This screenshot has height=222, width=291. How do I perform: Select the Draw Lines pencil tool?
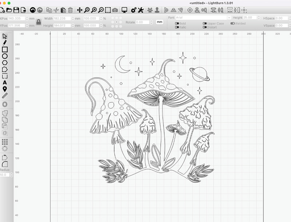[5, 43]
